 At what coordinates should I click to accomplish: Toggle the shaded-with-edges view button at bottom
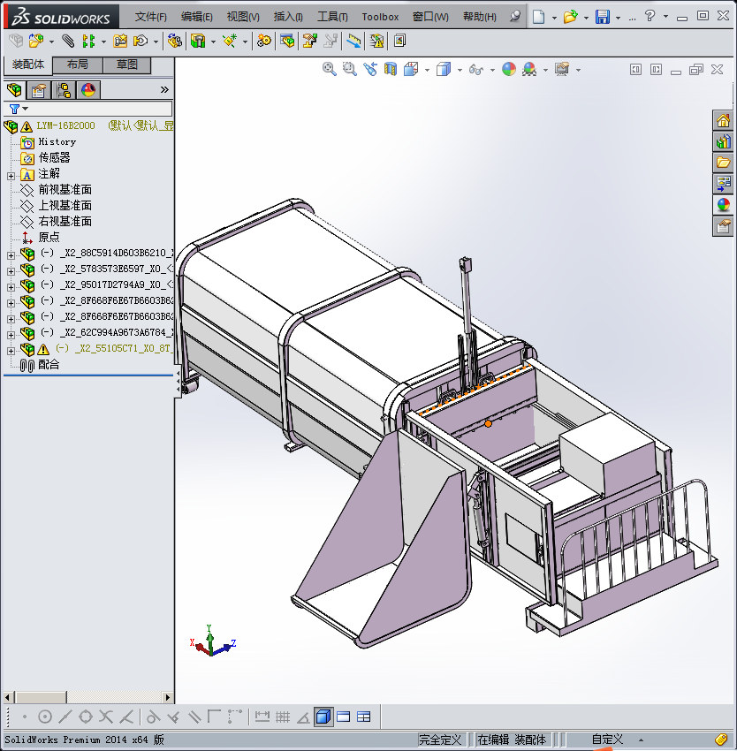tap(323, 717)
